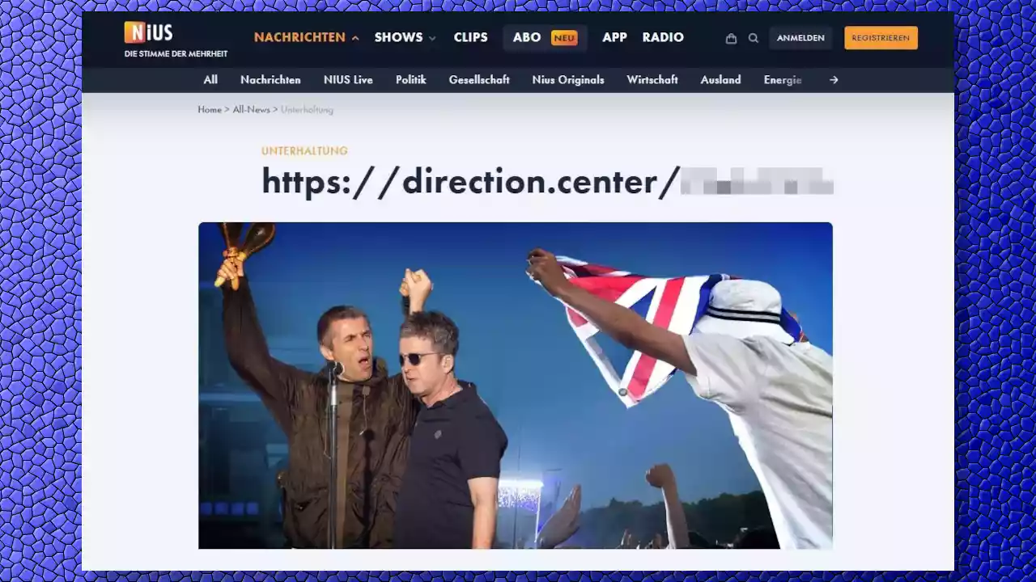
Task: Open the shopping bag icon
Action: [x=731, y=38]
